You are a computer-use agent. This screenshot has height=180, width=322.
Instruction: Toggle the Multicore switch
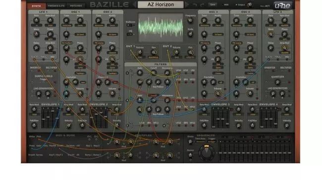click(x=130, y=25)
